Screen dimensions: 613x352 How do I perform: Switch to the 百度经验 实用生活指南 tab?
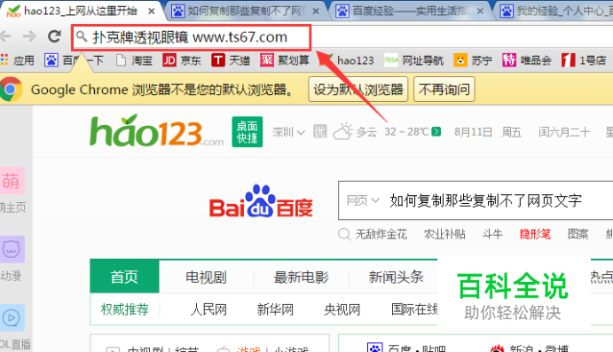[411, 11]
